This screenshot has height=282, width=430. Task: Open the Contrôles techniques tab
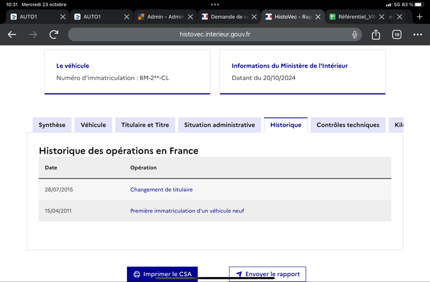[348, 125]
